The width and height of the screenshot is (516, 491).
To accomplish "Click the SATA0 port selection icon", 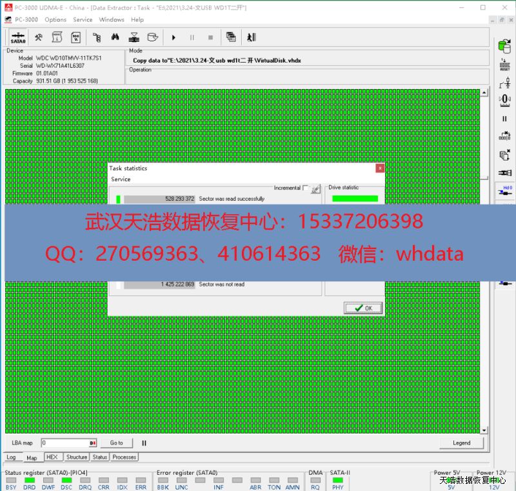I will (18, 37).
